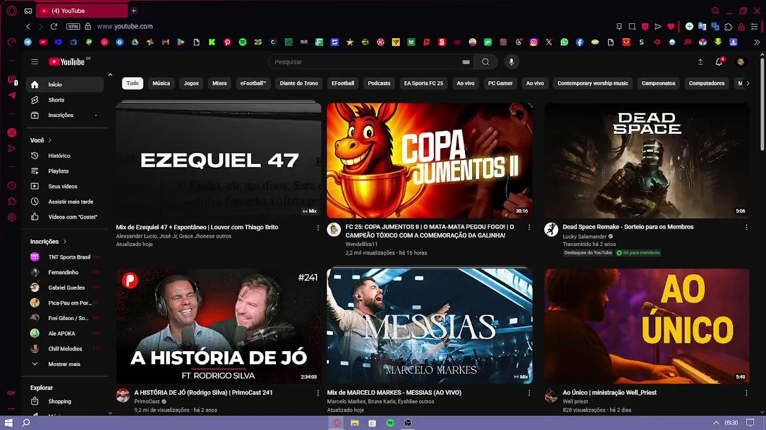Expand the Você section chevron
This screenshot has height=430, width=766.
tap(50, 140)
